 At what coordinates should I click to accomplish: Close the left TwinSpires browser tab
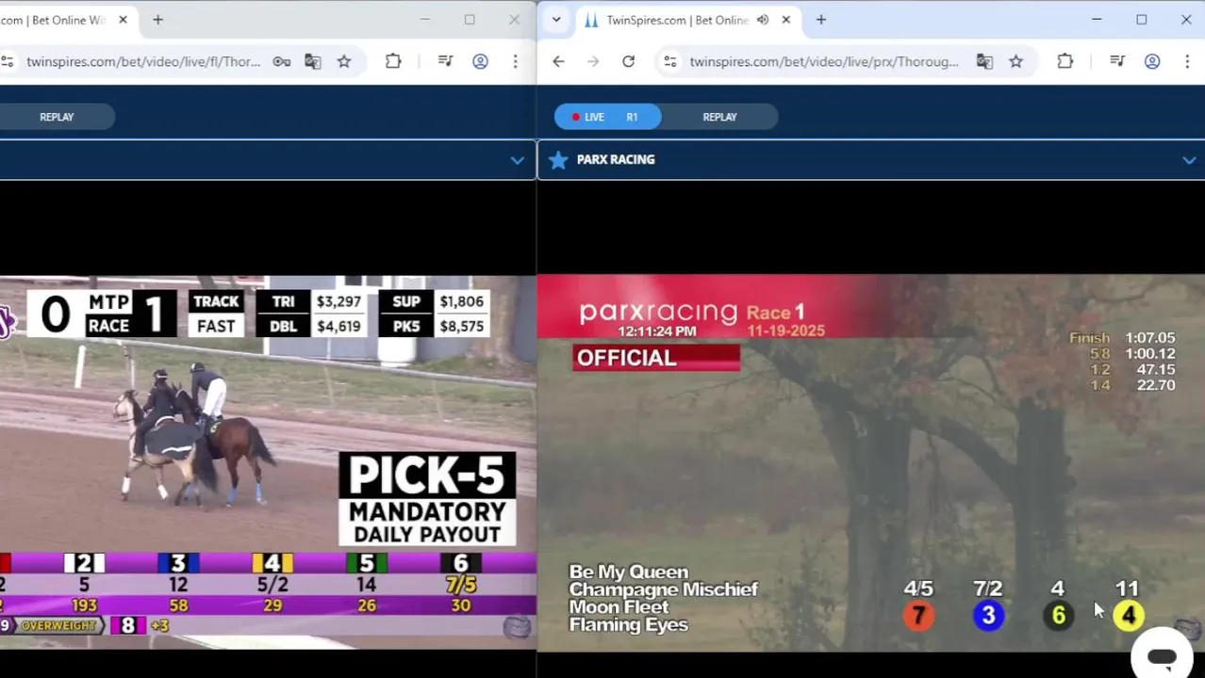click(x=123, y=20)
